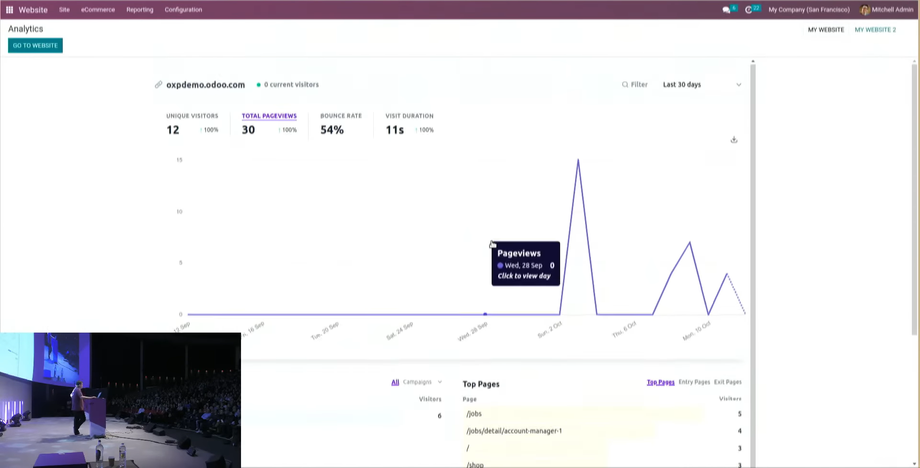Viewport: 920px width, 468px height.
Task: Click the link icon beside oxpdemo.odoo.com
Action: [x=158, y=85]
